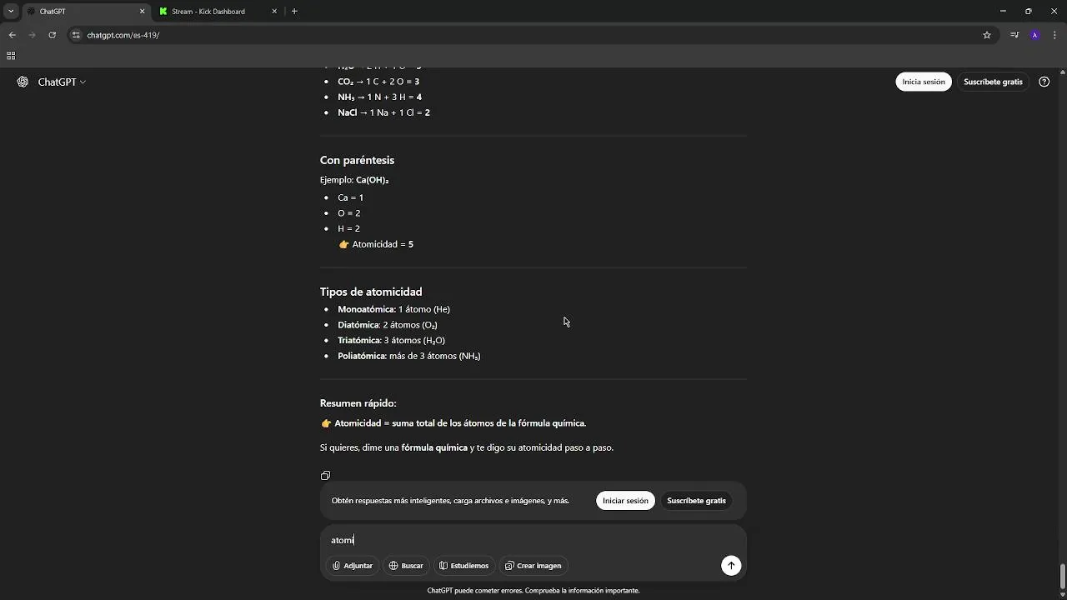Click the 'Ca = 1' bullet
Viewport: 1067px width, 600px height.
350,197
